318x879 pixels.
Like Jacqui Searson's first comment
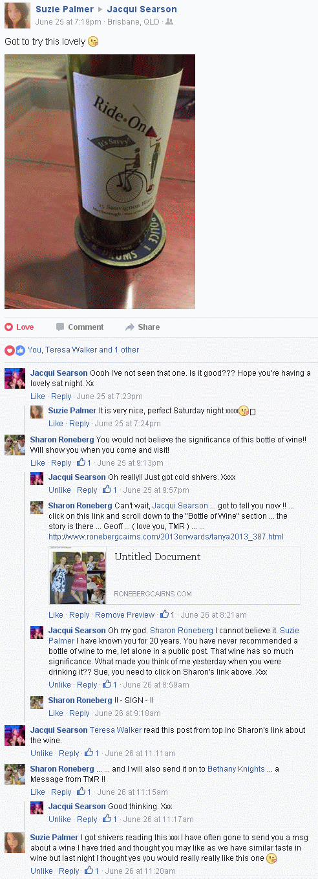37,396
